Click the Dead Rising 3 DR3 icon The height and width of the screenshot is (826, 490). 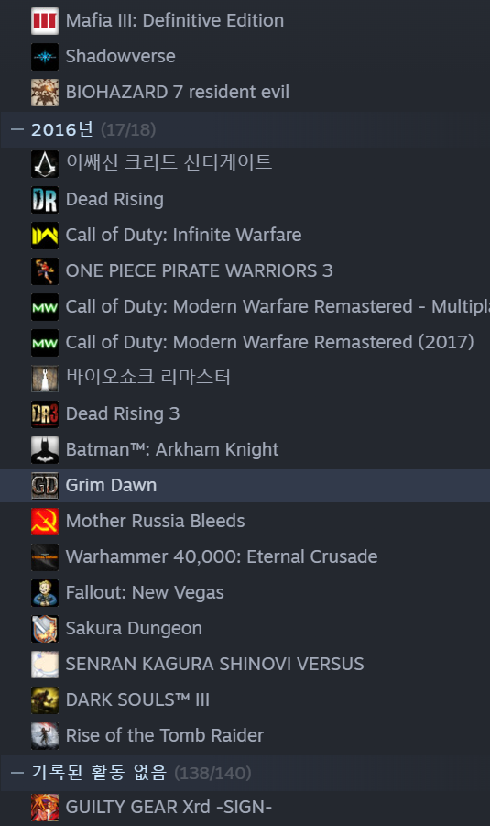point(45,414)
